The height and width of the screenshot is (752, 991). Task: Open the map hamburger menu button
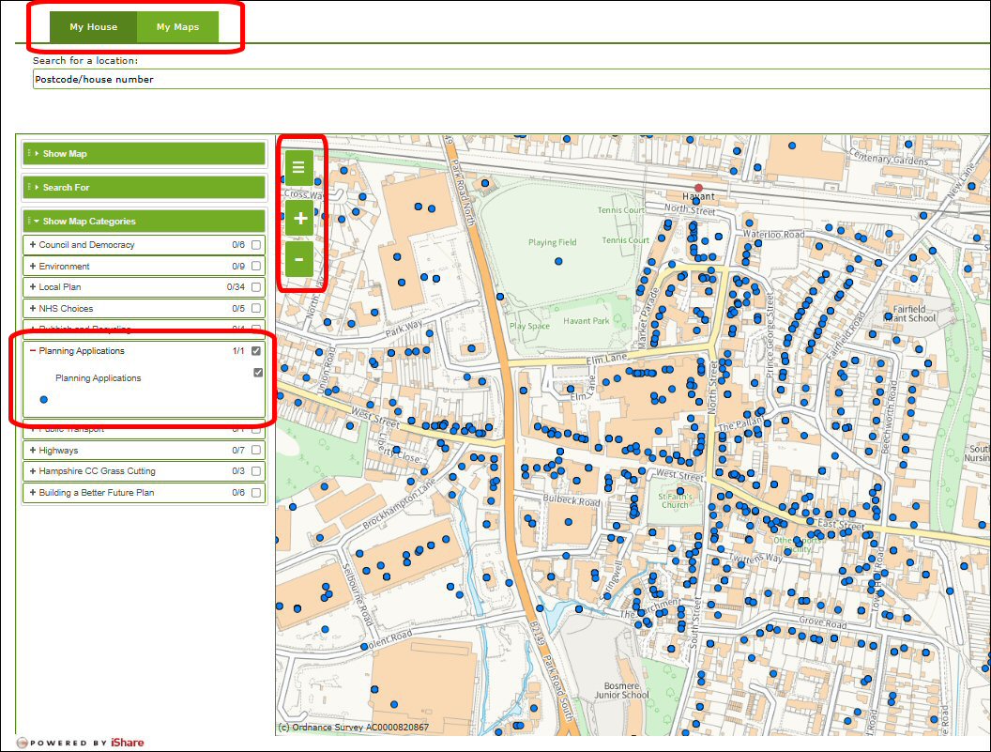[x=299, y=167]
